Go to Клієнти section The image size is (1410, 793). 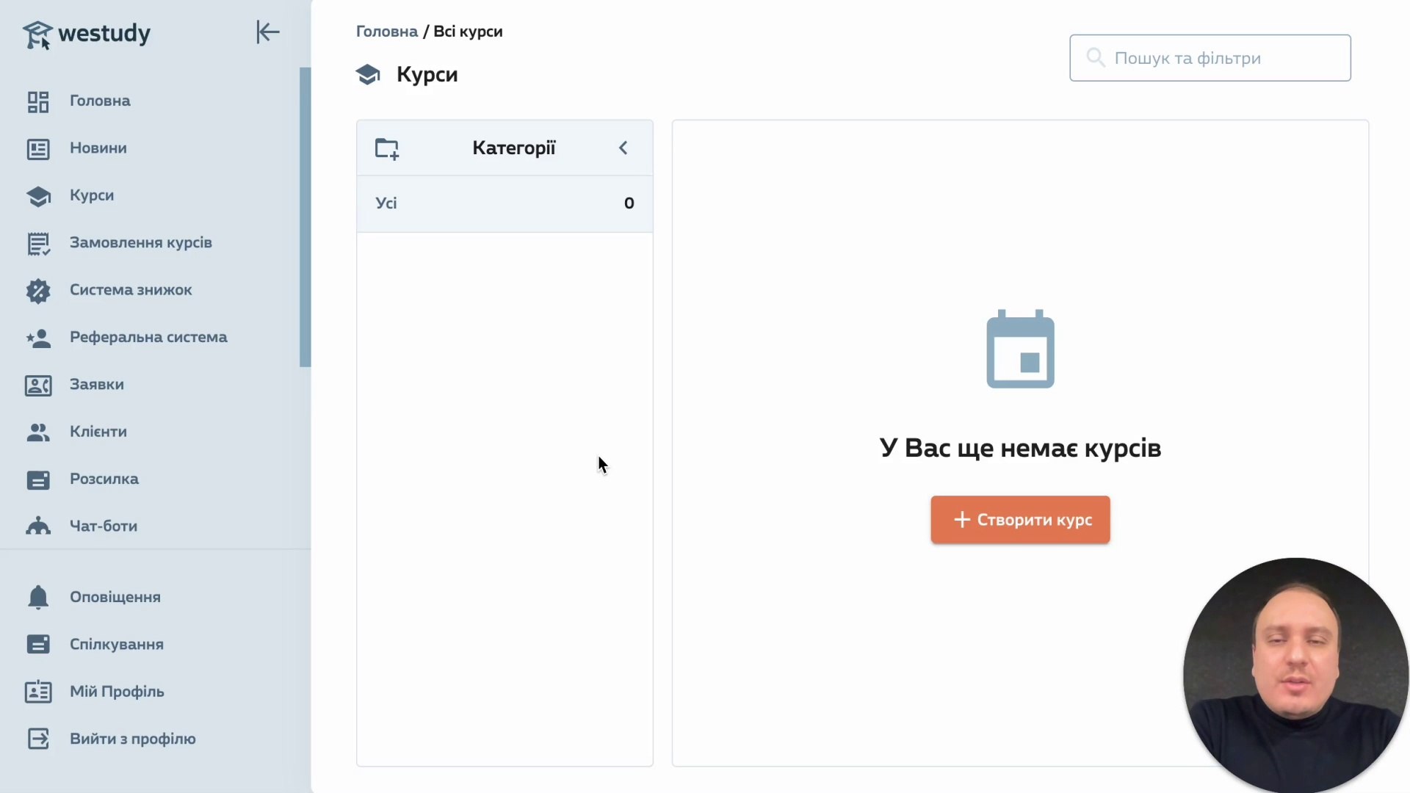[x=98, y=432]
